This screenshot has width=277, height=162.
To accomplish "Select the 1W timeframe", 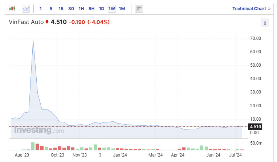I will click(x=112, y=9).
